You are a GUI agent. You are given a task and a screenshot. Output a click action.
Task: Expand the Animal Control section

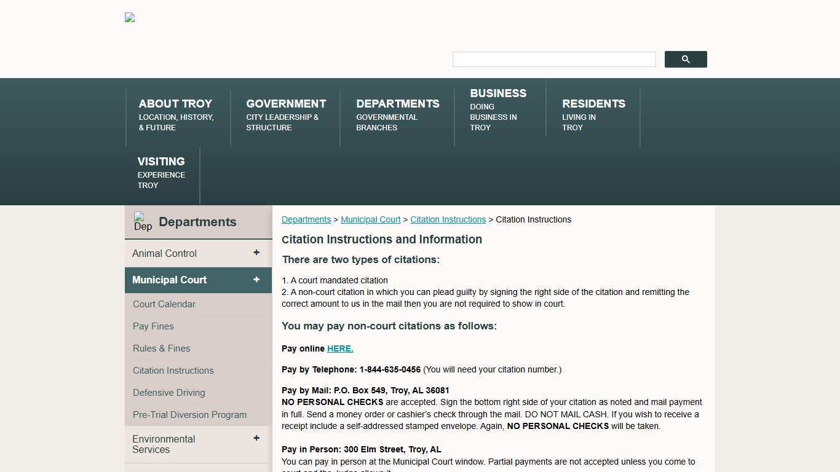tap(256, 253)
